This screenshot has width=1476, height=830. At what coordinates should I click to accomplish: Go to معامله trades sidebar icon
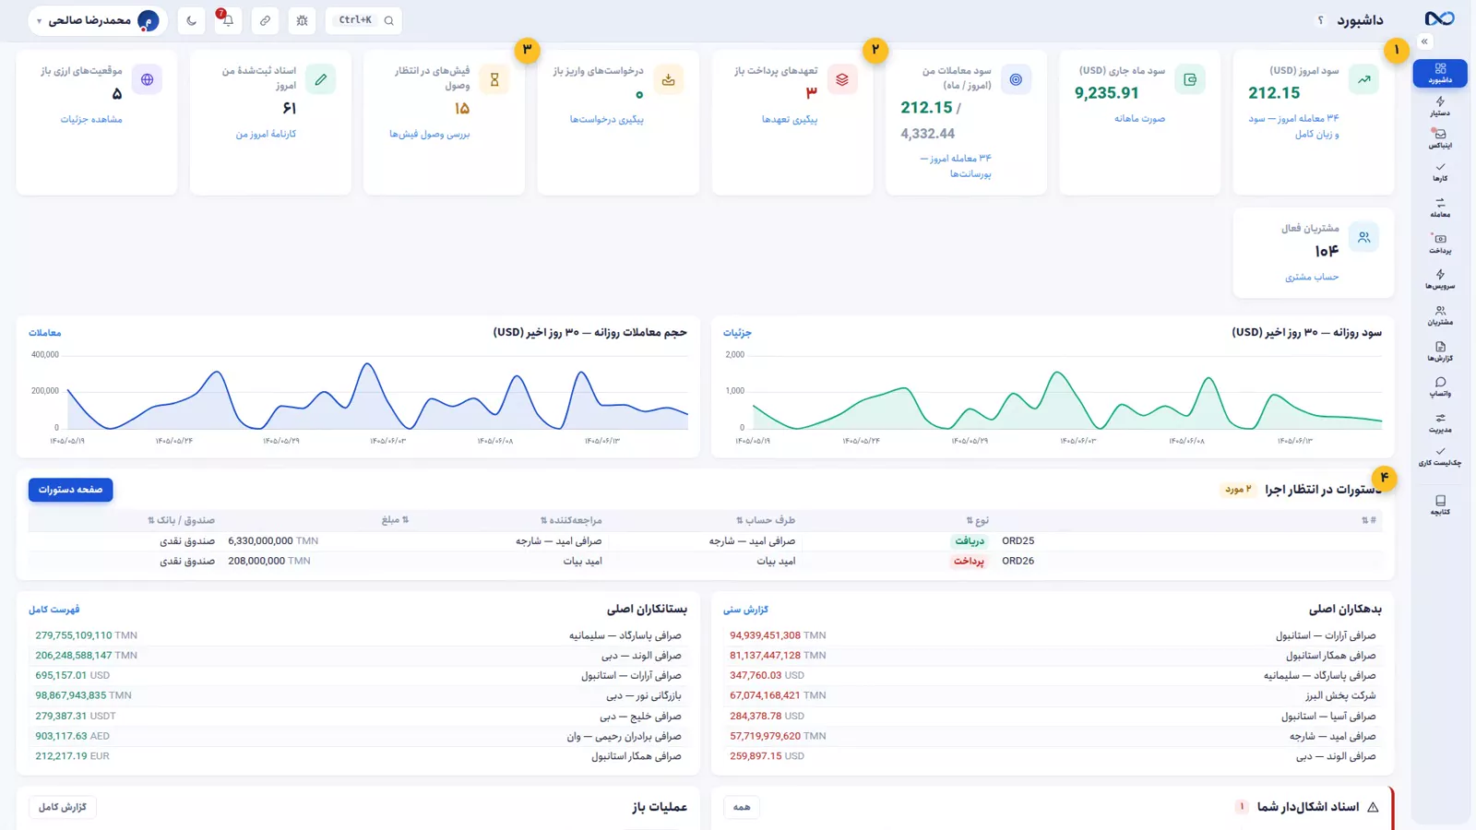point(1440,207)
